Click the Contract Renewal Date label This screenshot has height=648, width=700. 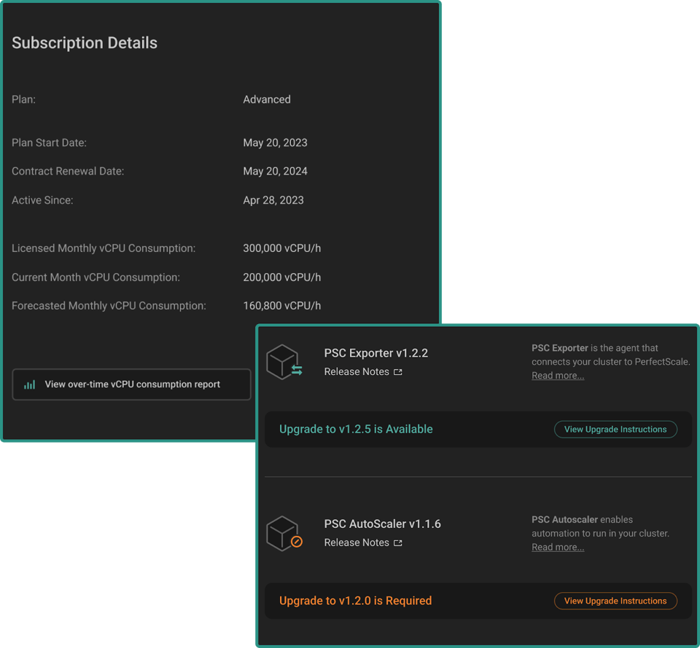68,171
